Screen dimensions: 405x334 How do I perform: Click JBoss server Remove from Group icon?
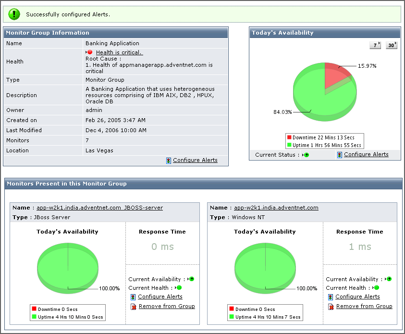coord(133,307)
